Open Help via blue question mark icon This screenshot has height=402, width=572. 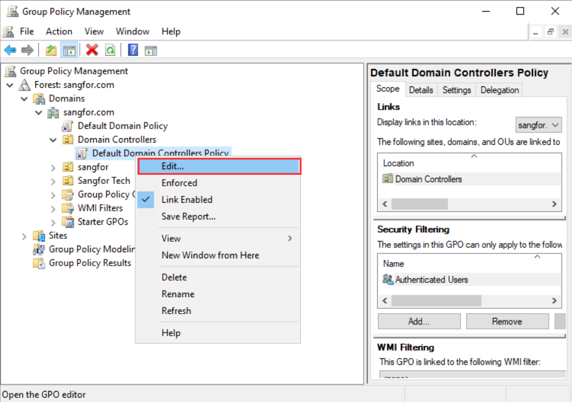(133, 51)
